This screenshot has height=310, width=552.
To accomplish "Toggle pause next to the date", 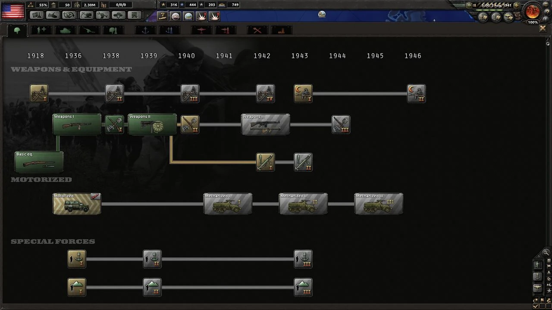I will coord(475,5).
